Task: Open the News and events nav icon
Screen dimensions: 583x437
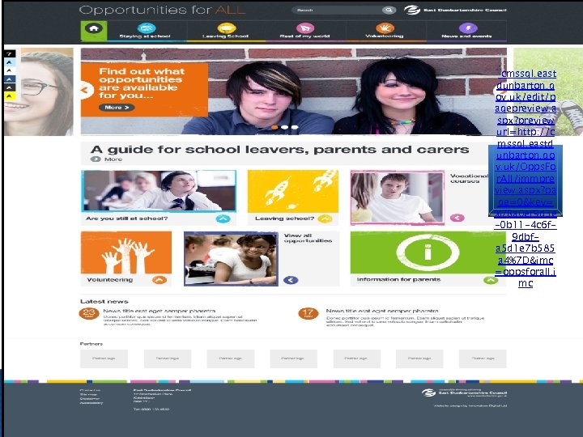Action: (x=467, y=28)
